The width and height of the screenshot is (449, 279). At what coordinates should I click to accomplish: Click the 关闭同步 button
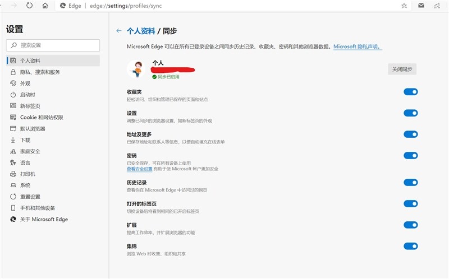[402, 69]
